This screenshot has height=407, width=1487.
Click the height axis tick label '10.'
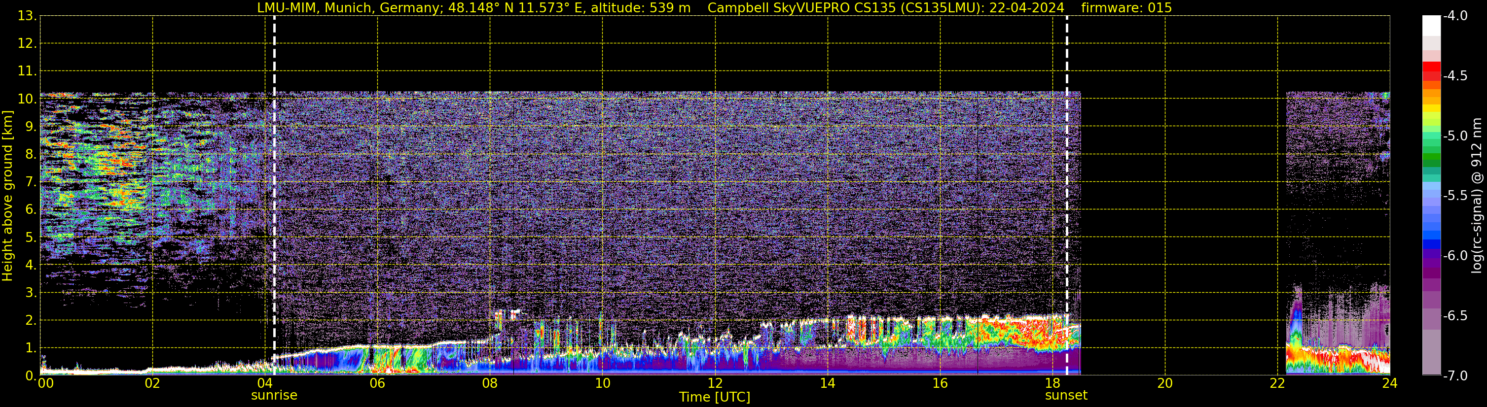click(x=27, y=99)
